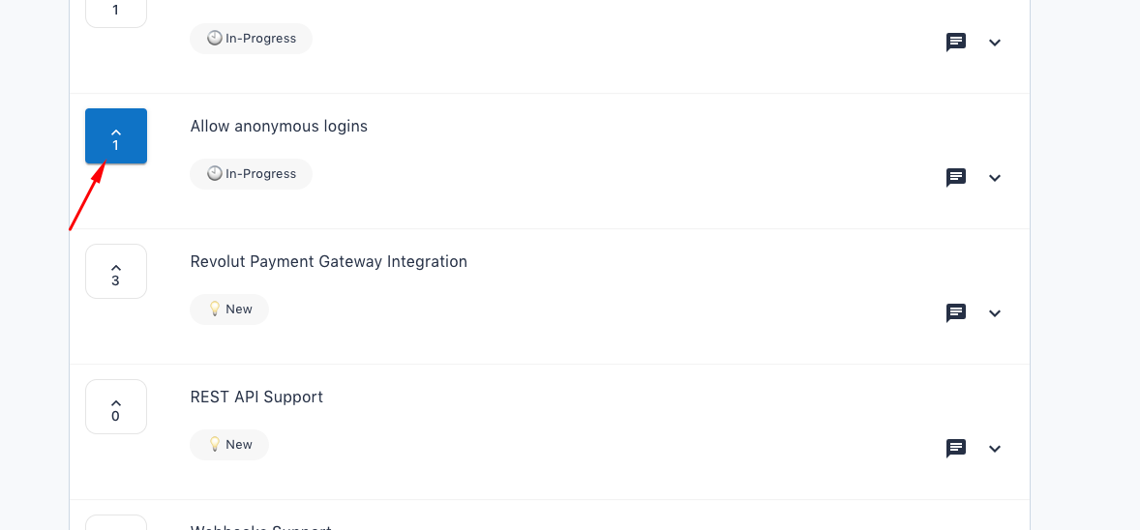Image resolution: width=1140 pixels, height=530 pixels.
Task: Click In-Progress badge under Allow anonymous logins
Action: point(252,174)
